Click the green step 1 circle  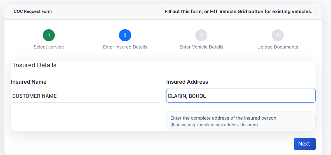[49, 35]
